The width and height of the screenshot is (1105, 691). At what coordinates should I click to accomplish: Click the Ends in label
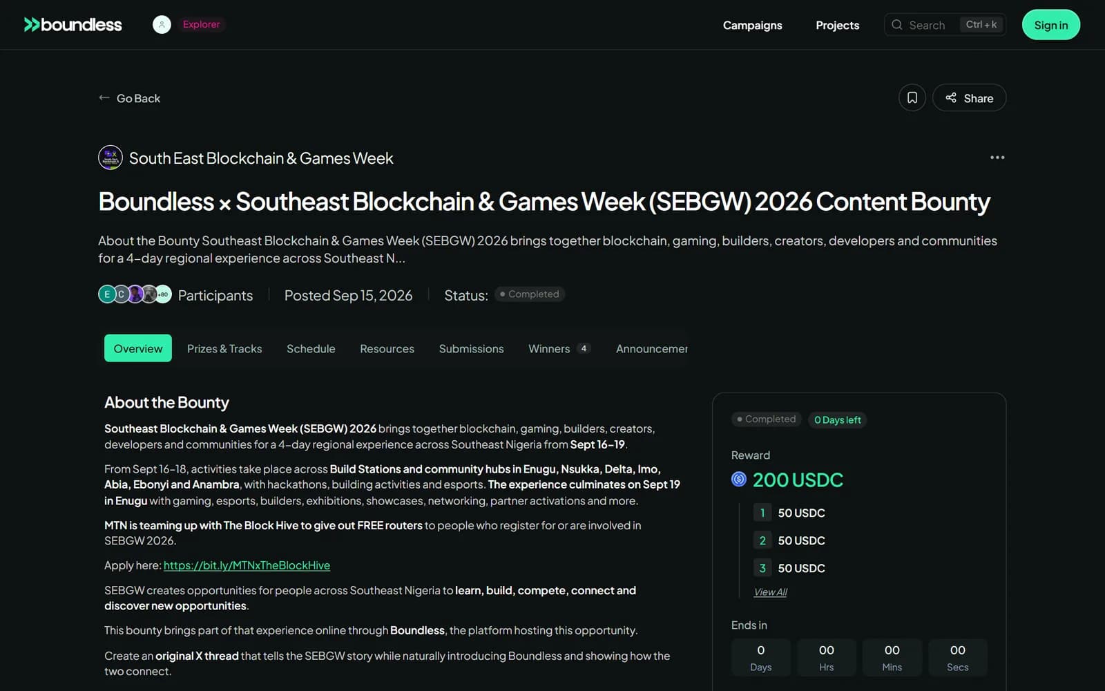click(749, 625)
